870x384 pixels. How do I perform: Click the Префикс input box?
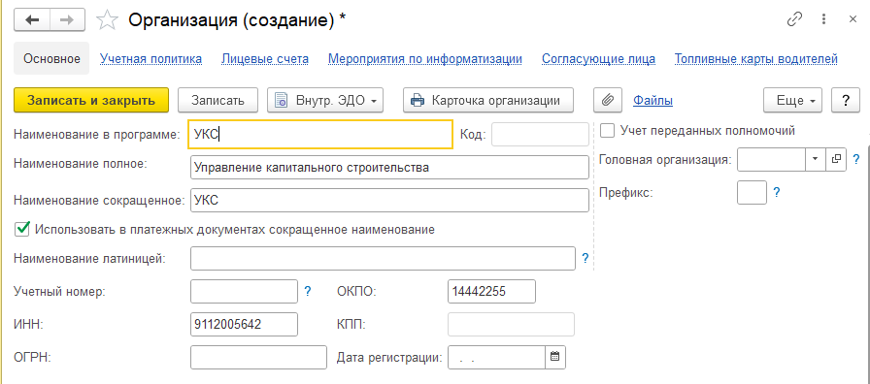pos(752,192)
